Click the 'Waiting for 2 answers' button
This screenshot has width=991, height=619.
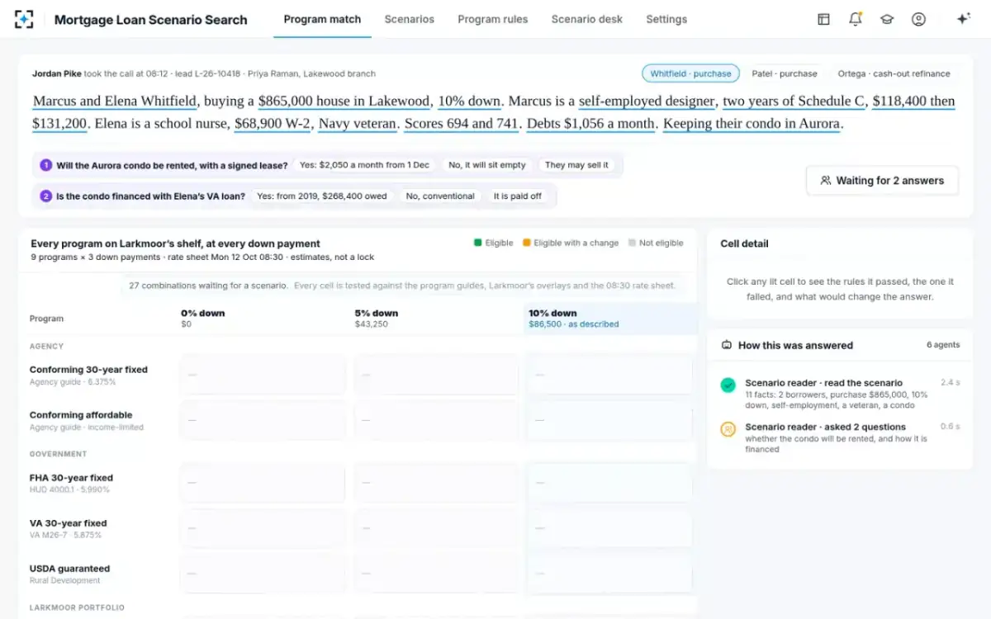(882, 180)
